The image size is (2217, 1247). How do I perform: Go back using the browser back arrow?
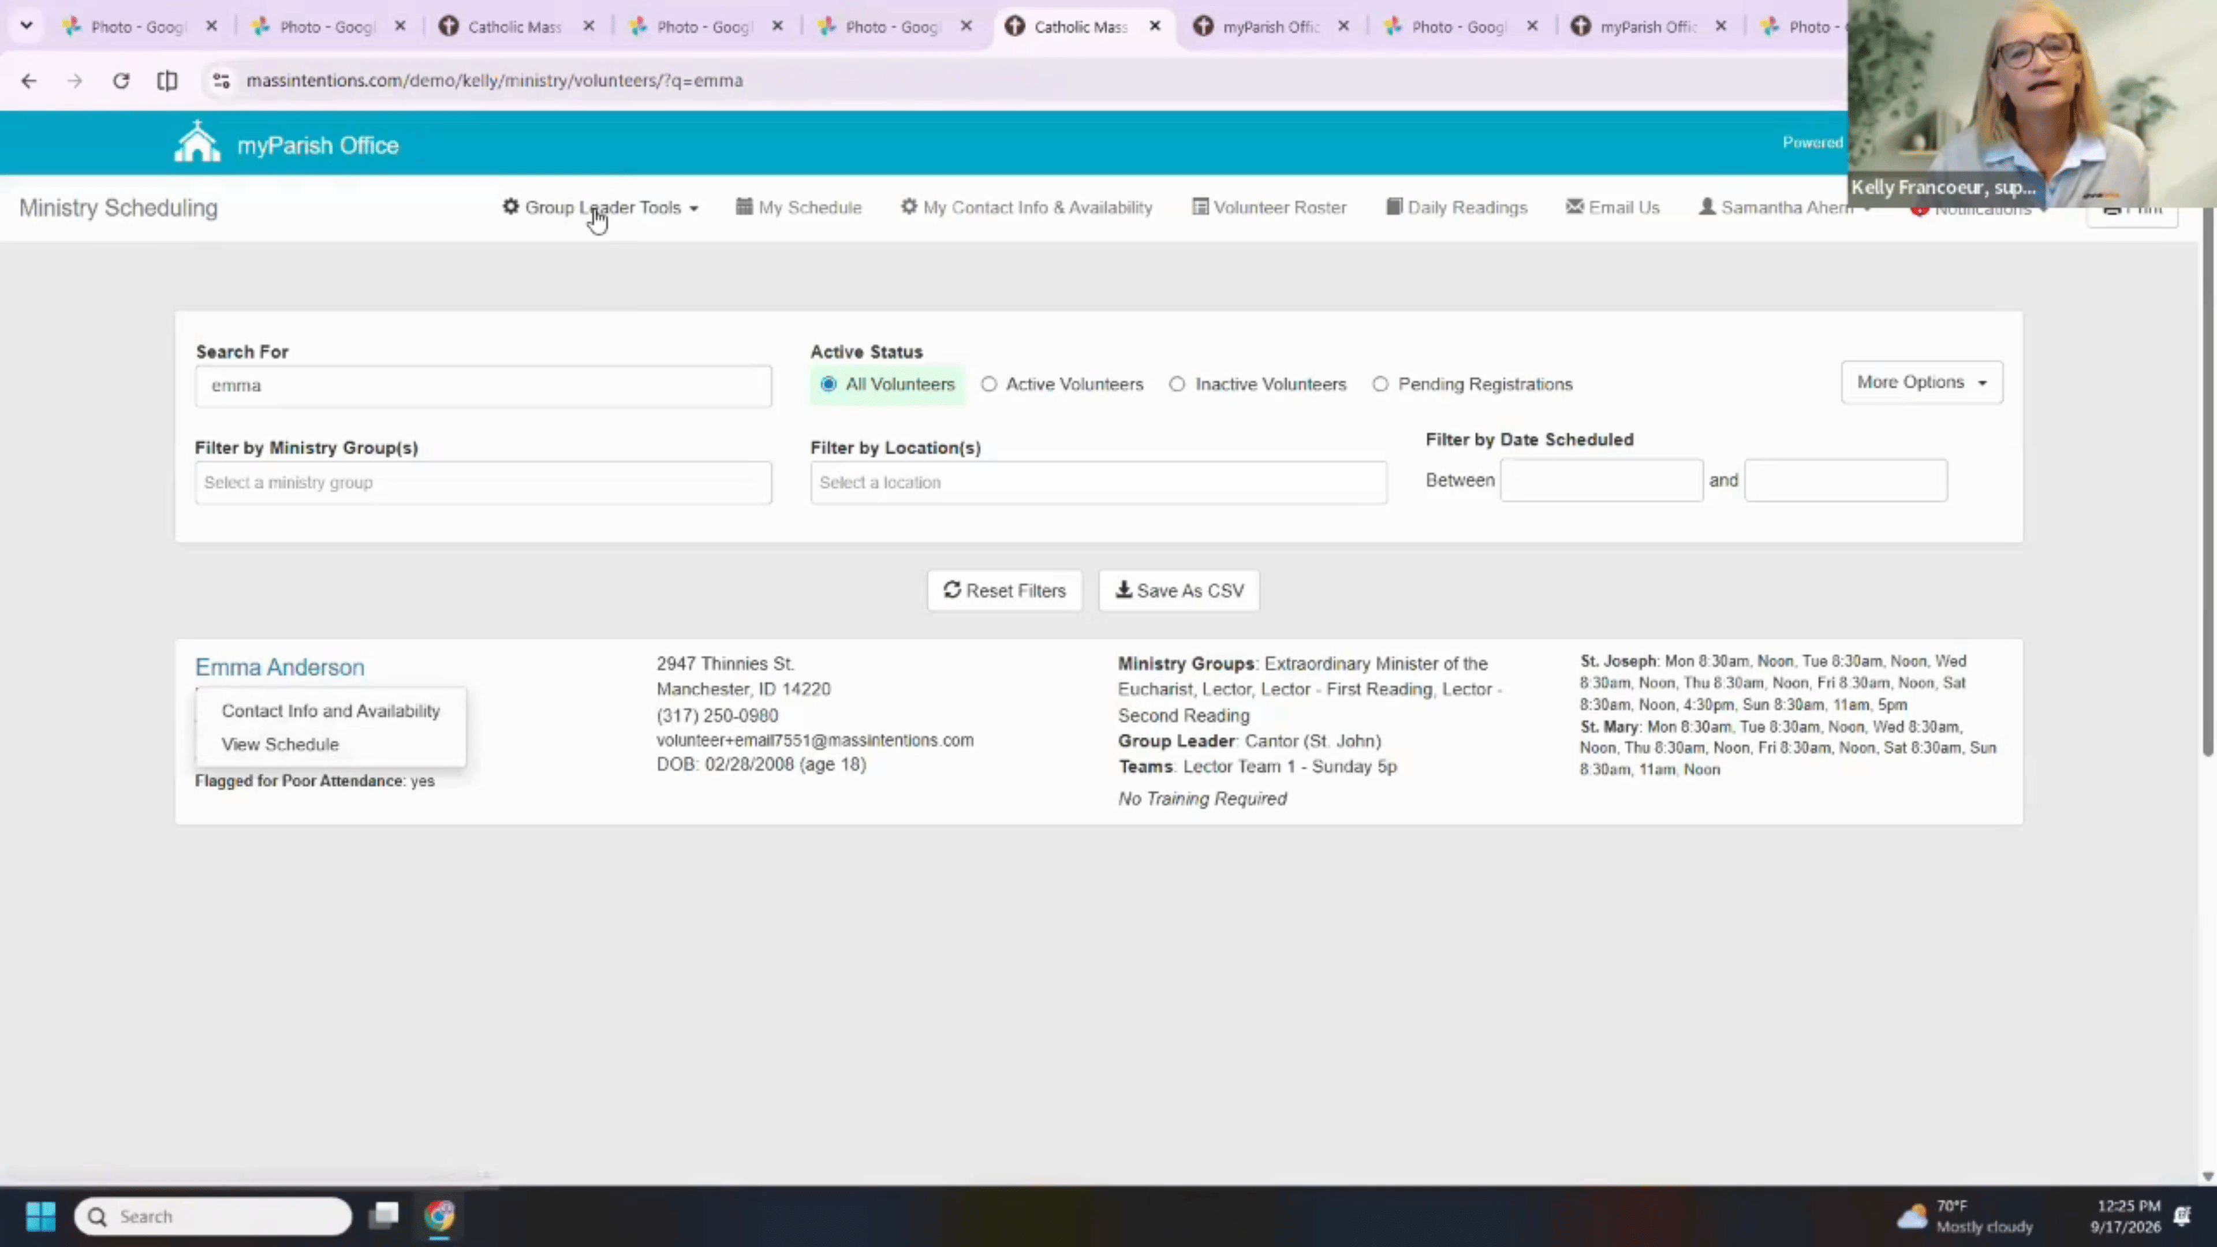[28, 81]
